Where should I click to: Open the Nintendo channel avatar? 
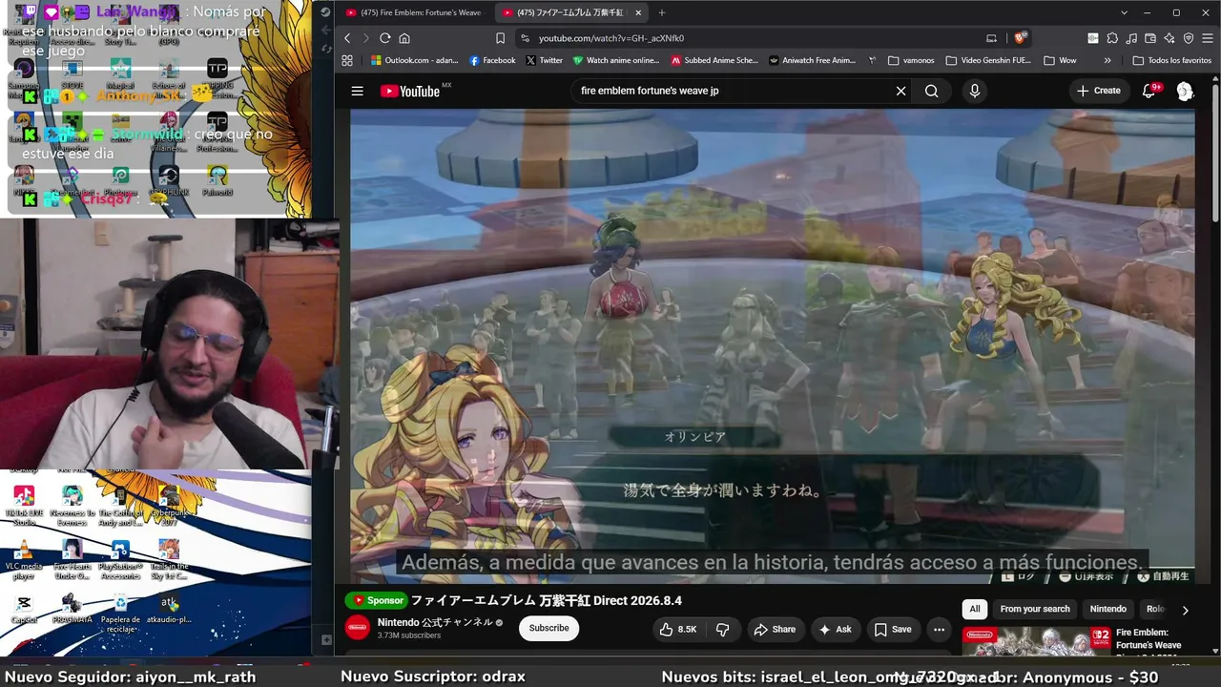coord(358,628)
